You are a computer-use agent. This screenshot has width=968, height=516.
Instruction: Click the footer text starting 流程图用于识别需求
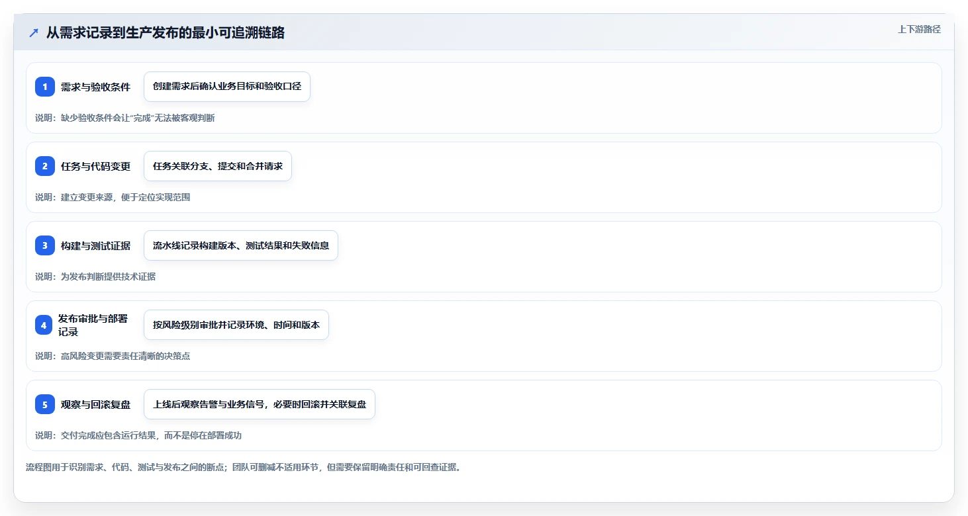coord(243,467)
